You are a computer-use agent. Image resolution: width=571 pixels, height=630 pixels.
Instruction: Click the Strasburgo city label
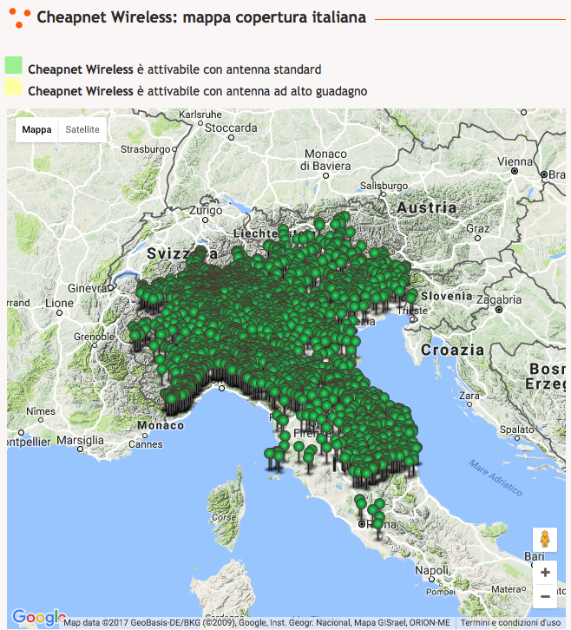pos(146,149)
